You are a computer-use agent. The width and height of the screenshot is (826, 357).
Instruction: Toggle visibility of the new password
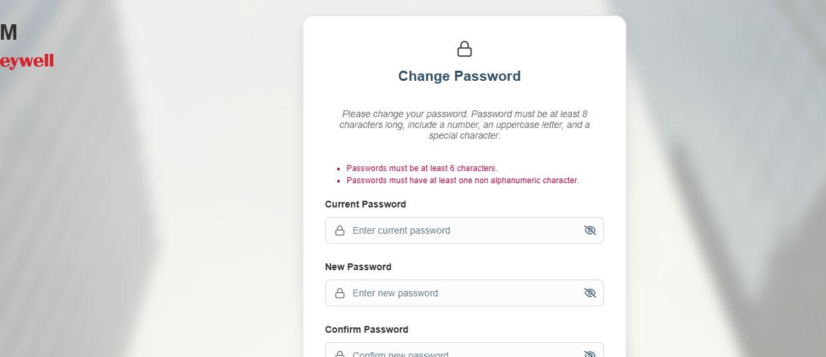pyautogui.click(x=590, y=293)
